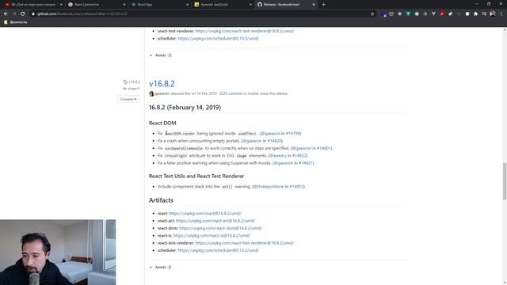Click the webcam video overlay
The height and width of the screenshot is (285, 507).
58,253
